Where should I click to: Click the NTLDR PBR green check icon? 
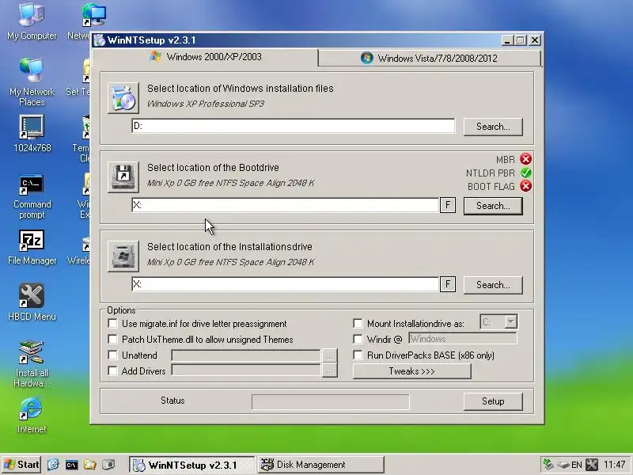click(x=525, y=173)
